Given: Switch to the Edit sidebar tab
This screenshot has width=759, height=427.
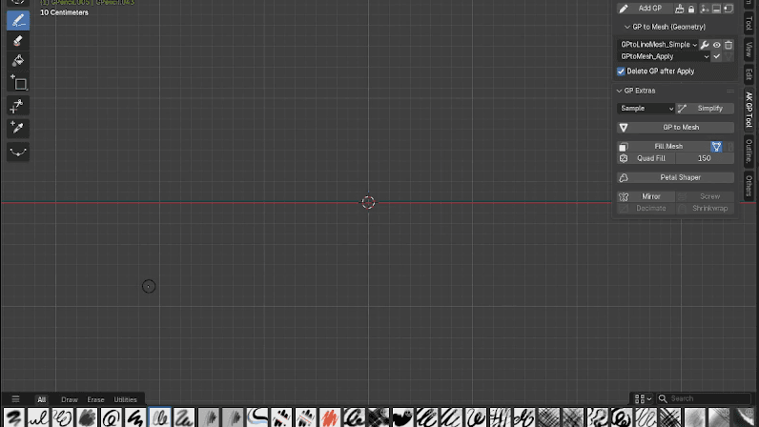Looking at the screenshot, I should (749, 74).
